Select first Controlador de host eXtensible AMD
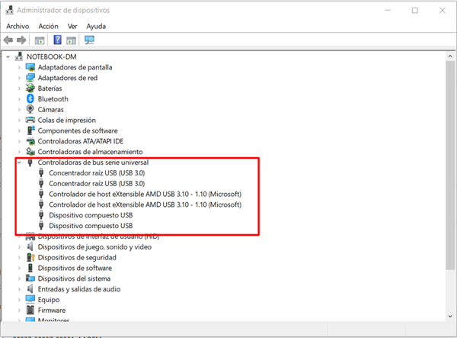 click(145, 194)
